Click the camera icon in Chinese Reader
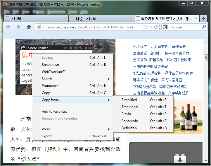211x166 pixels. [x=76, y=48]
